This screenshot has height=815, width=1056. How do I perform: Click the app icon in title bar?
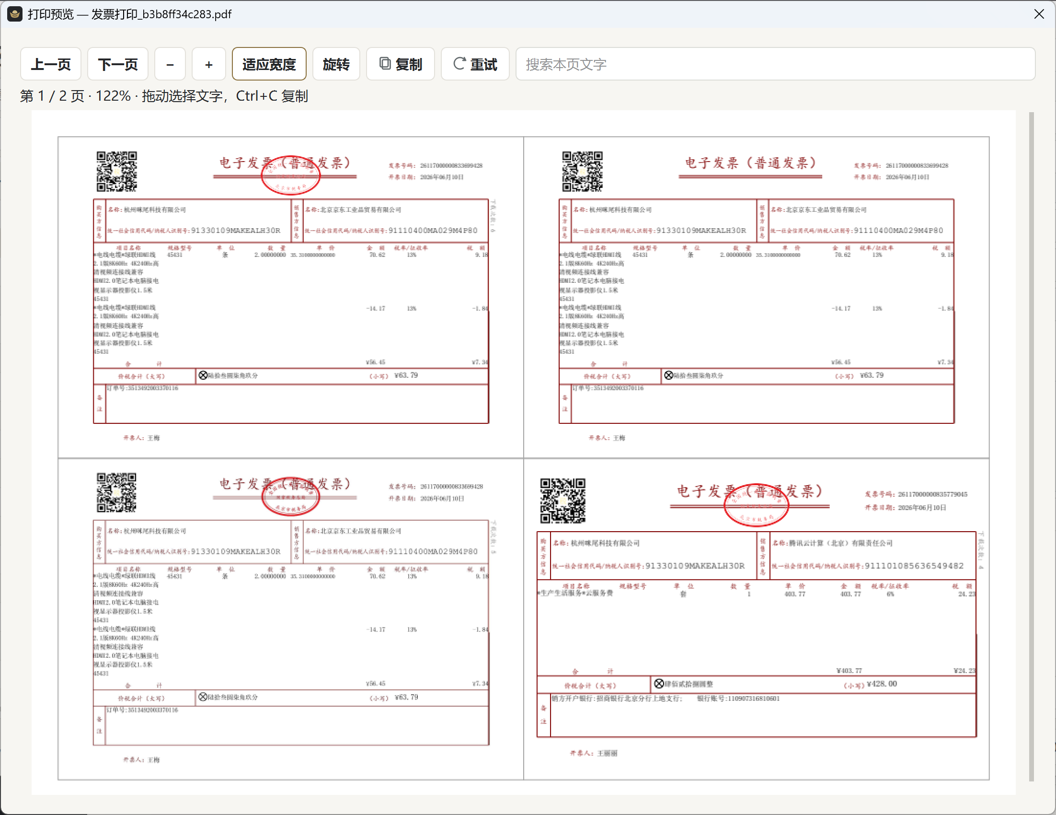click(14, 14)
